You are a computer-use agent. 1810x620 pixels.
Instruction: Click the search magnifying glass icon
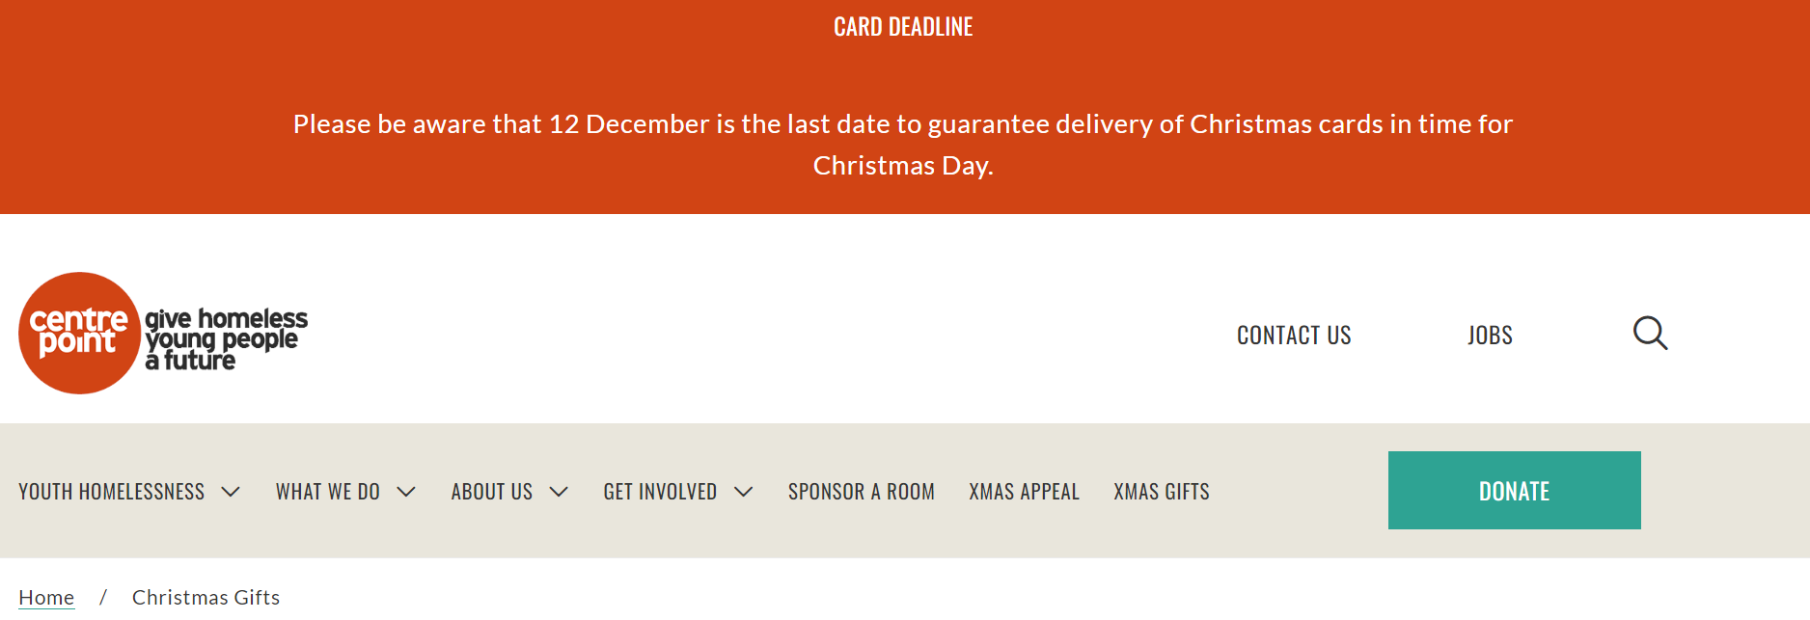(1650, 334)
